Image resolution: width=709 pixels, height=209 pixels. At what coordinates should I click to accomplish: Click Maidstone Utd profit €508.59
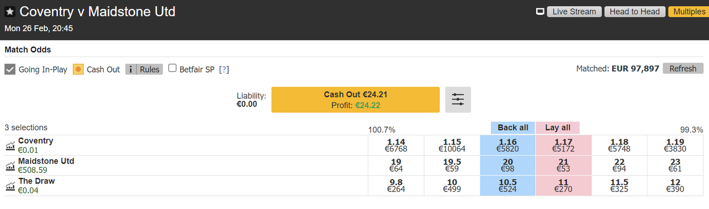point(33,170)
